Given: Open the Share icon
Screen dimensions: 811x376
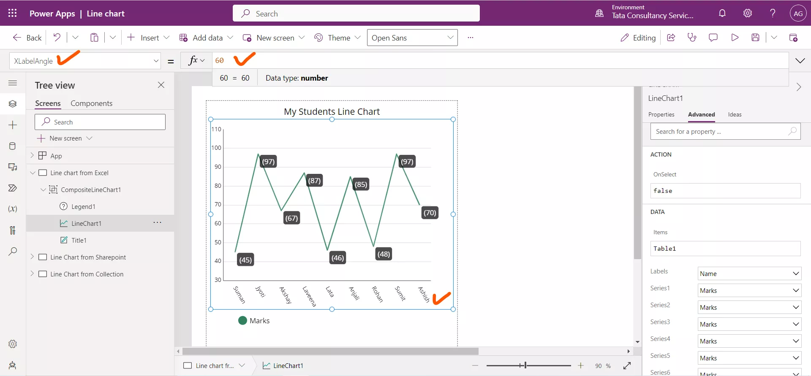Looking at the screenshot, I should [671, 38].
